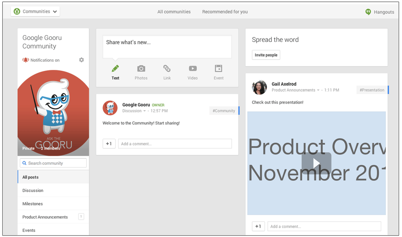Create an event using the calendar icon
402x237 pixels.
click(218, 68)
